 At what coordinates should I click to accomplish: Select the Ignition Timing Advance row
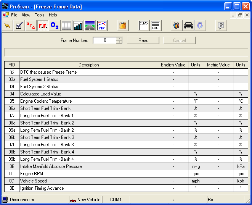pyautogui.click(x=126, y=188)
